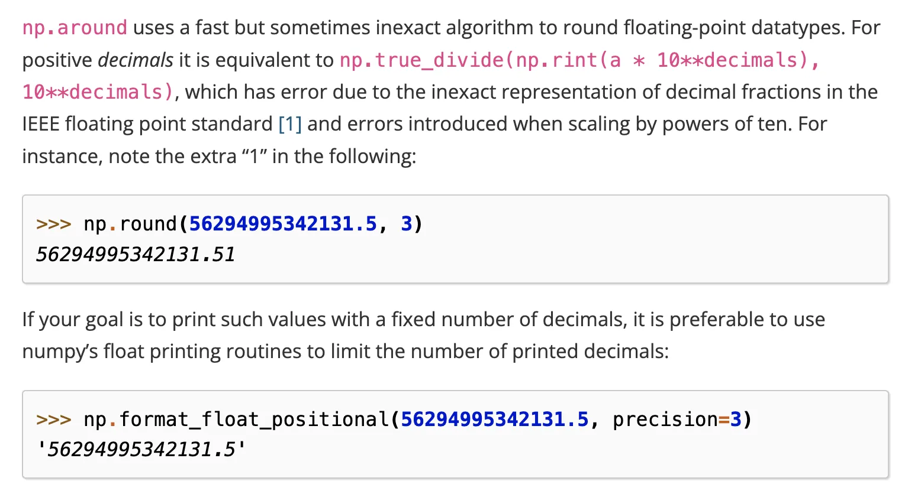Click the blue number in format_float_positional call
Viewport: 921px width, 494px height.
point(494,420)
